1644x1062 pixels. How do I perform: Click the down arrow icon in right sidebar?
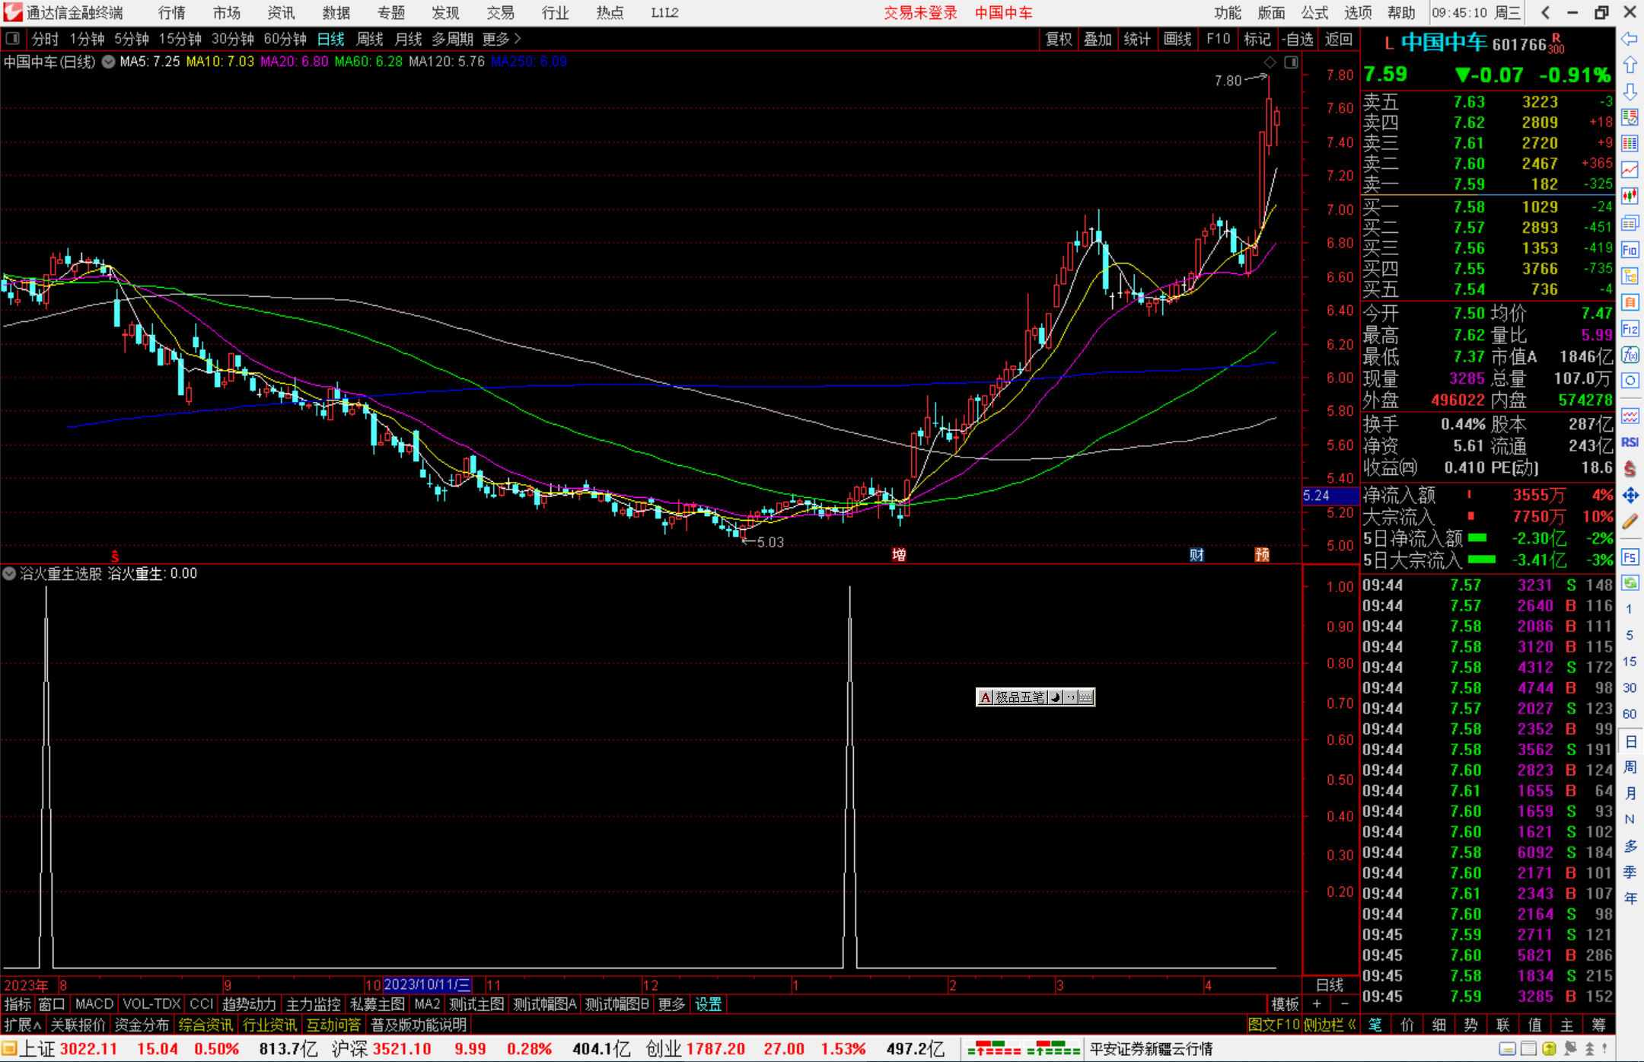coord(1630,92)
